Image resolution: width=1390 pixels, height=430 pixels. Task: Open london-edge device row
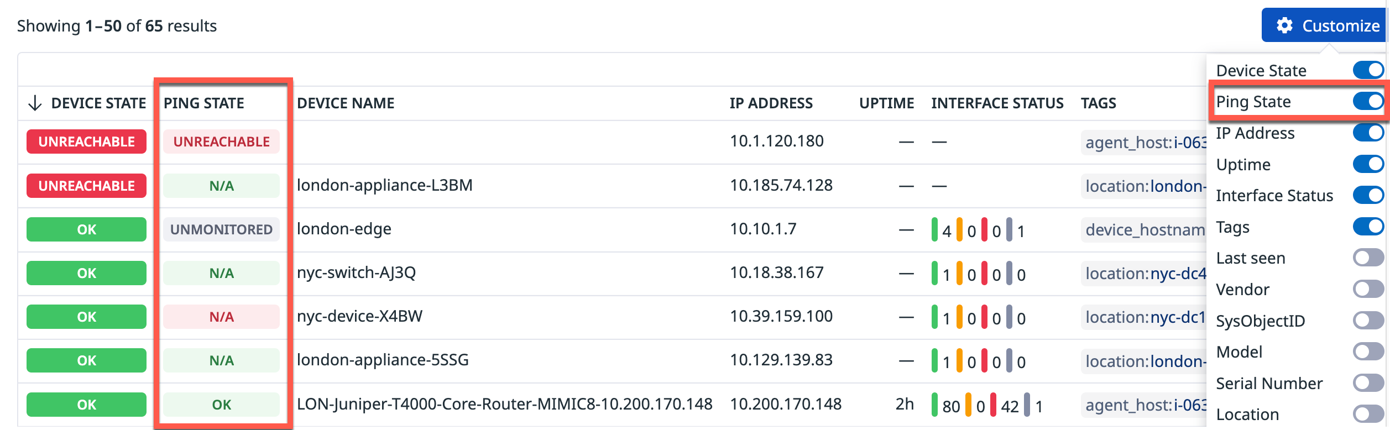click(344, 229)
